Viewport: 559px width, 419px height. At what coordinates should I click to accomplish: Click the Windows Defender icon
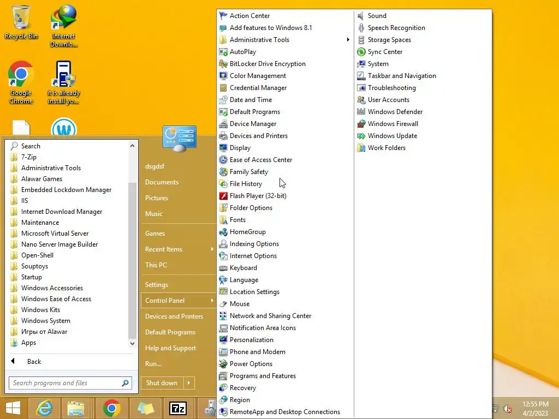pyautogui.click(x=361, y=111)
